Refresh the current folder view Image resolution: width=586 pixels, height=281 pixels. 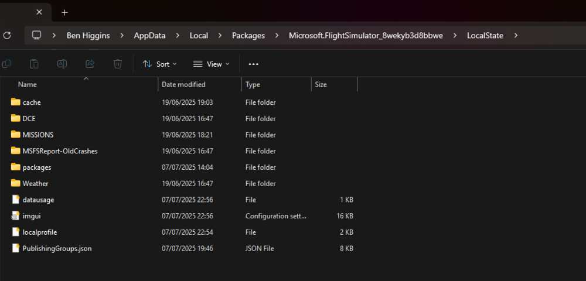click(7, 35)
